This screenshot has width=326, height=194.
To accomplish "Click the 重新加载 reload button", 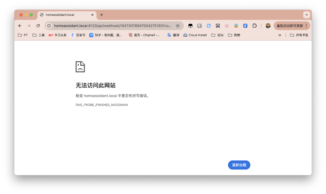I will coord(239,165).
